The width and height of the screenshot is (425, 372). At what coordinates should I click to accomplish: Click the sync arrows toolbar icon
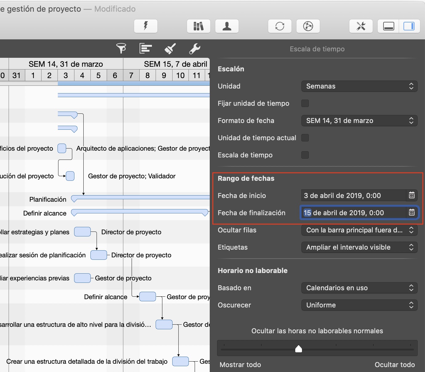pyautogui.click(x=280, y=26)
